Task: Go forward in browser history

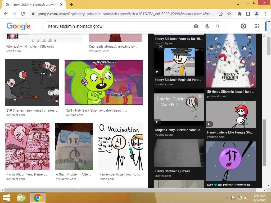Action: (x=14, y=14)
